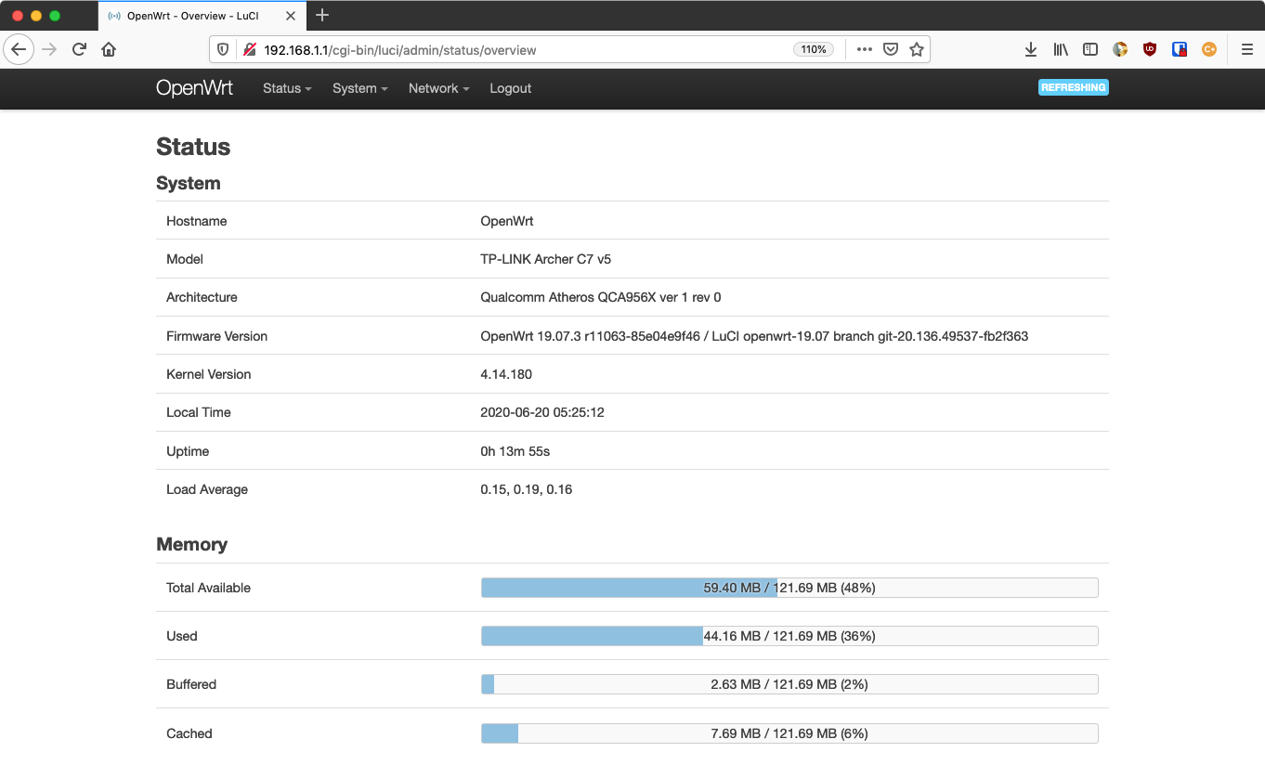Open the Firefox hamburger menu
Image resolution: width=1265 pixels, height=778 pixels.
pos(1247,50)
